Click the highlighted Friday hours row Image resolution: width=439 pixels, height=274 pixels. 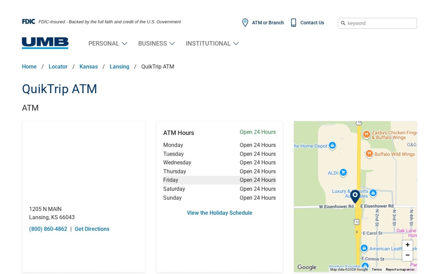point(219,180)
